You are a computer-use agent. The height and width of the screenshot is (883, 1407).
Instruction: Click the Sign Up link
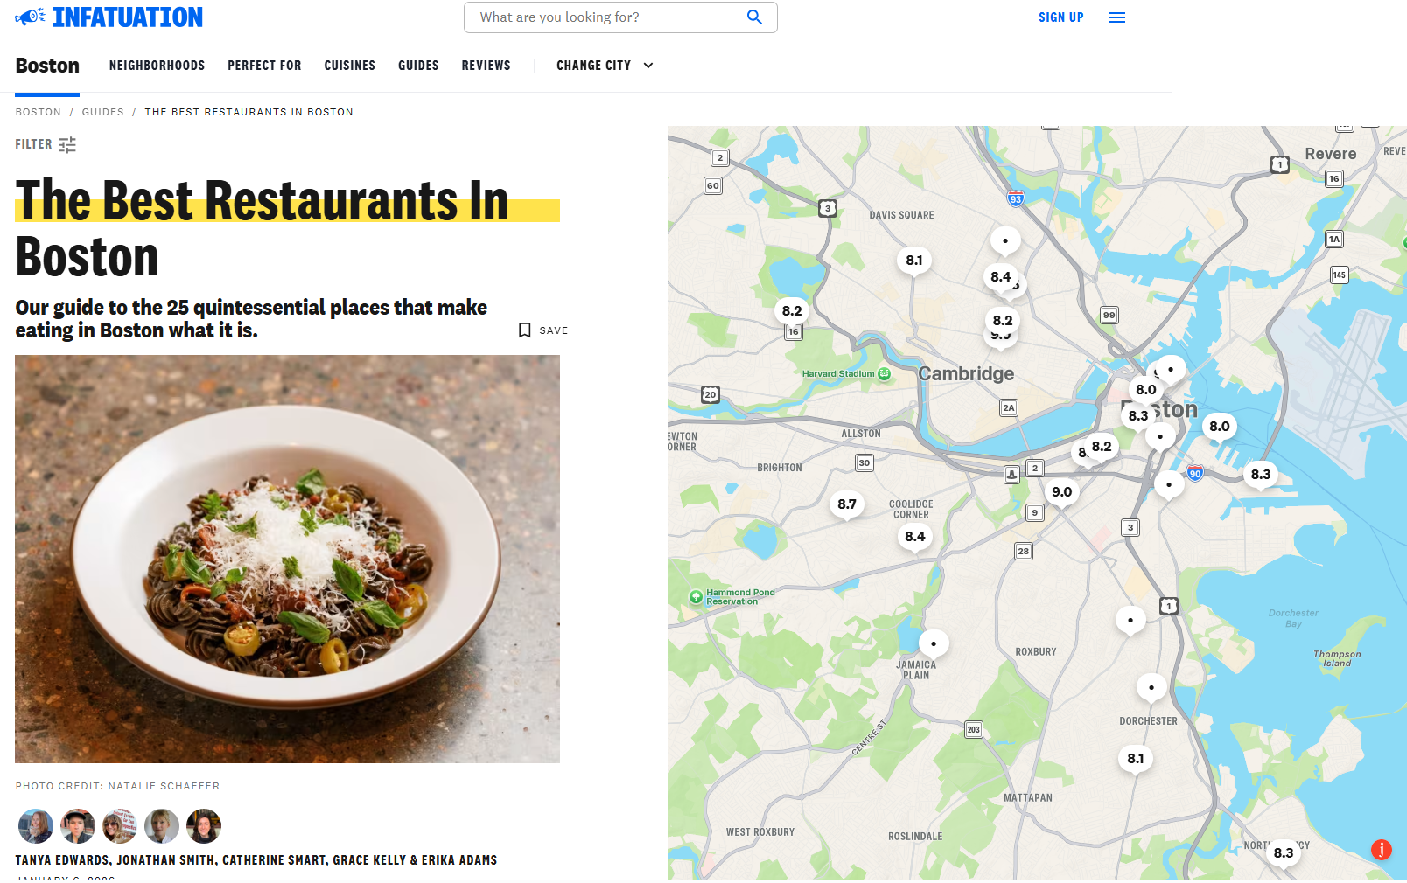pyautogui.click(x=1060, y=17)
